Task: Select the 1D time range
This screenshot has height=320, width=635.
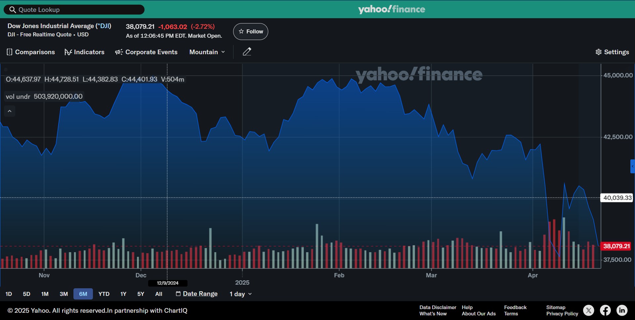Action: [x=9, y=294]
